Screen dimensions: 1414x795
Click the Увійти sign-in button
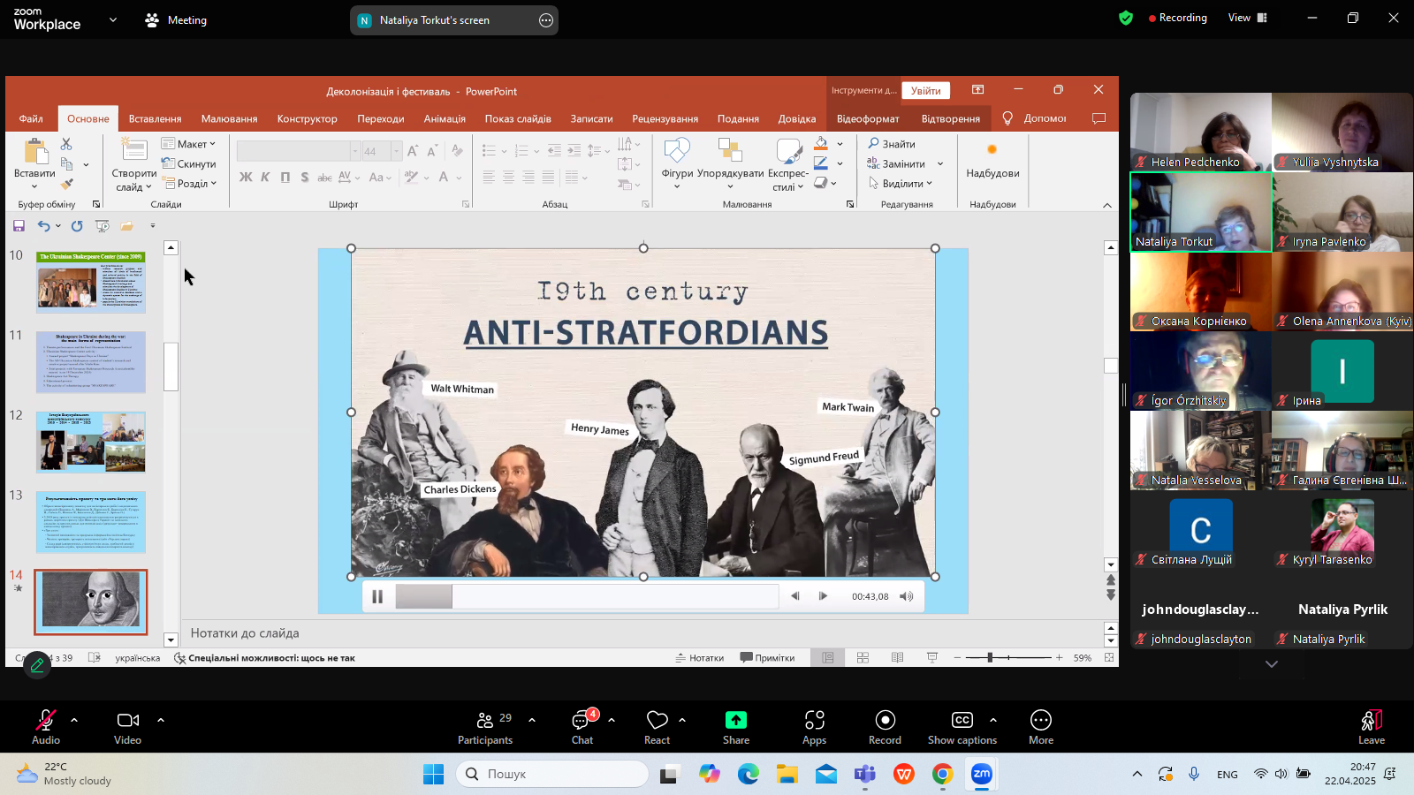click(x=925, y=90)
